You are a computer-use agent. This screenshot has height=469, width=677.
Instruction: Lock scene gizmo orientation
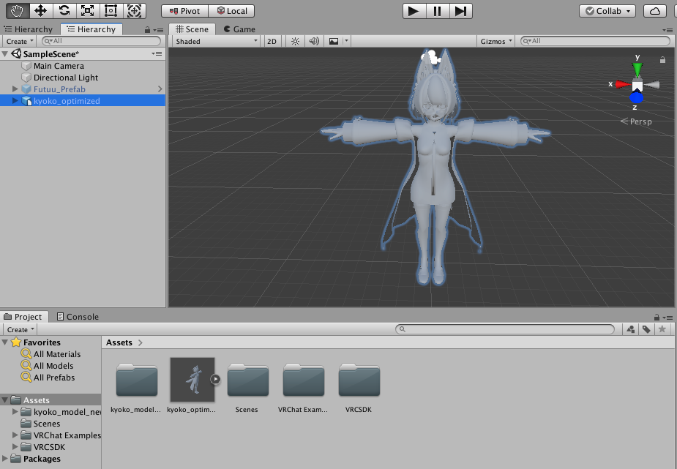pos(662,60)
